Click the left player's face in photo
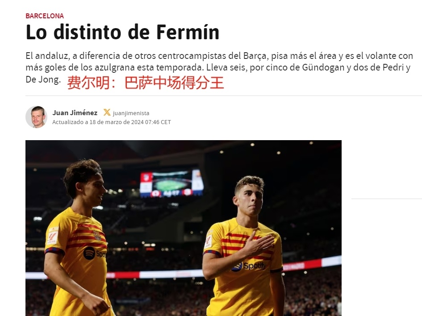422x316 pixels. click(x=95, y=191)
